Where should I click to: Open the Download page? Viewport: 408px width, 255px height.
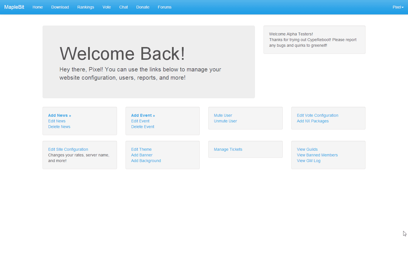click(60, 7)
